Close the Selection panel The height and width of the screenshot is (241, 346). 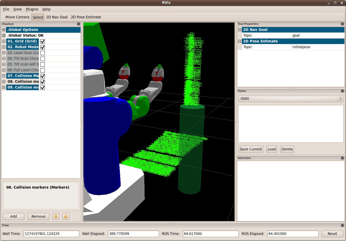point(342,158)
